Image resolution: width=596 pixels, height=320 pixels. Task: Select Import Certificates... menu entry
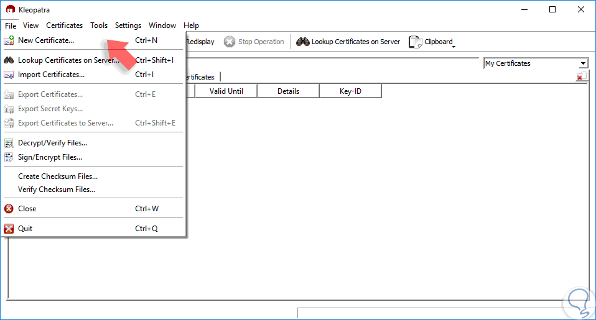click(x=93, y=75)
